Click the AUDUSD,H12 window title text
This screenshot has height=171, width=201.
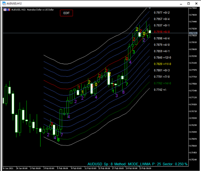[x=14, y=4]
